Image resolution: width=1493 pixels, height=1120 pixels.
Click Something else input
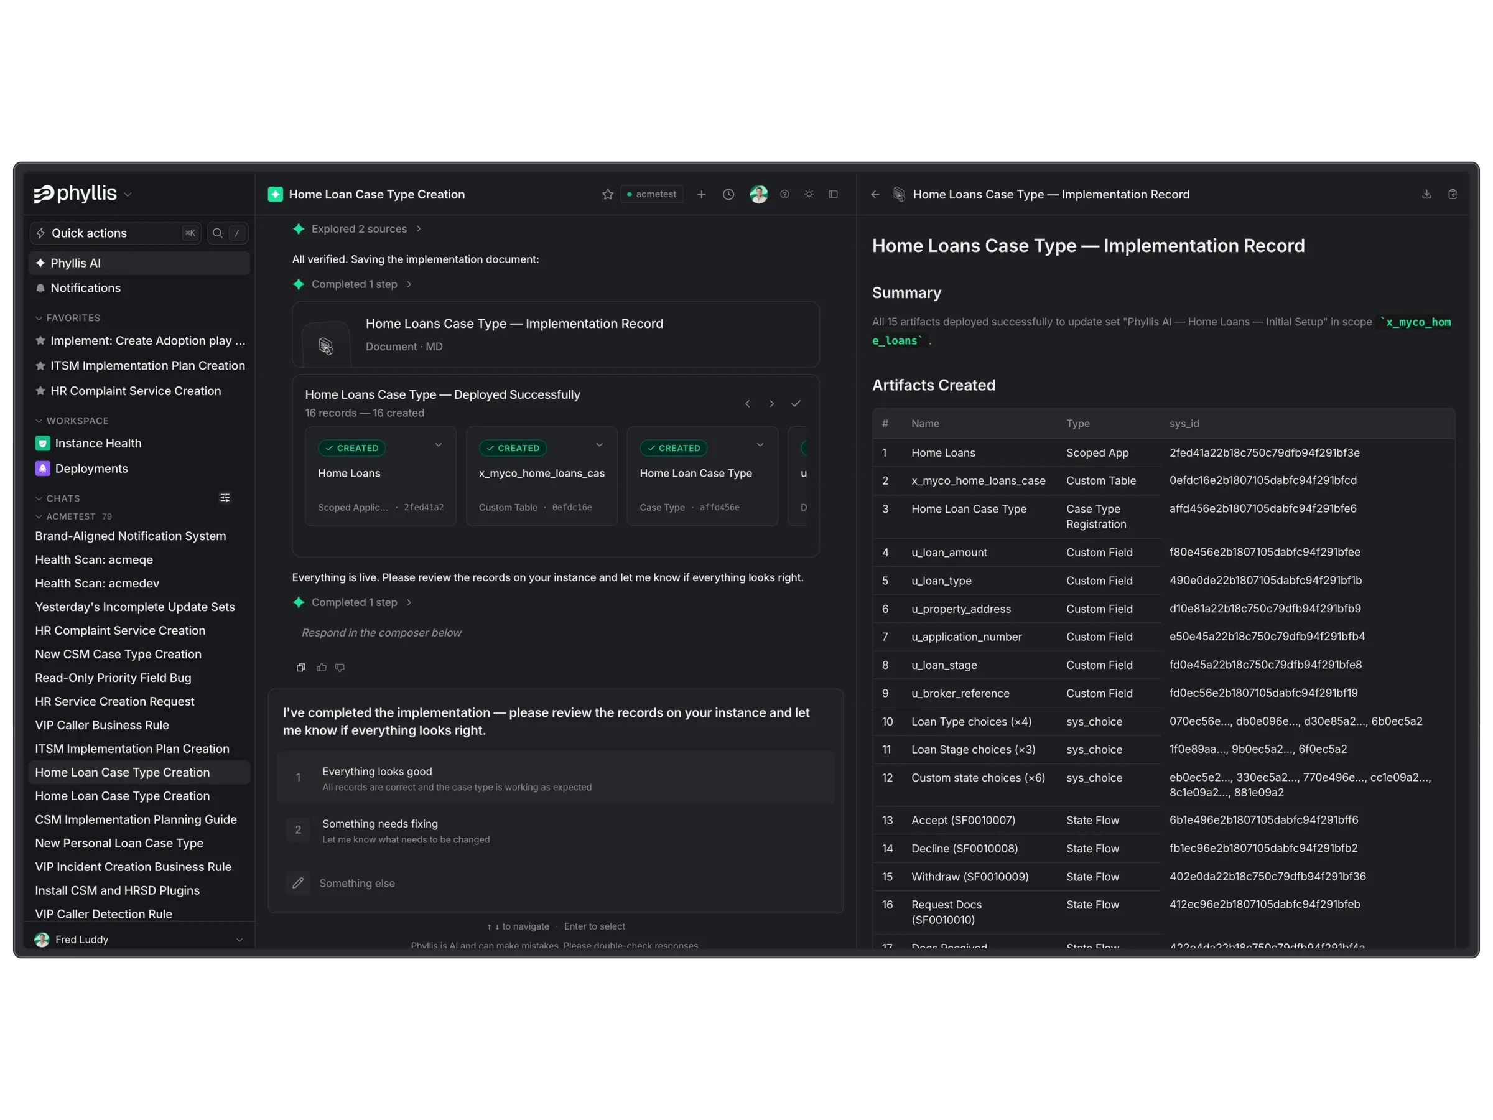tap(556, 883)
